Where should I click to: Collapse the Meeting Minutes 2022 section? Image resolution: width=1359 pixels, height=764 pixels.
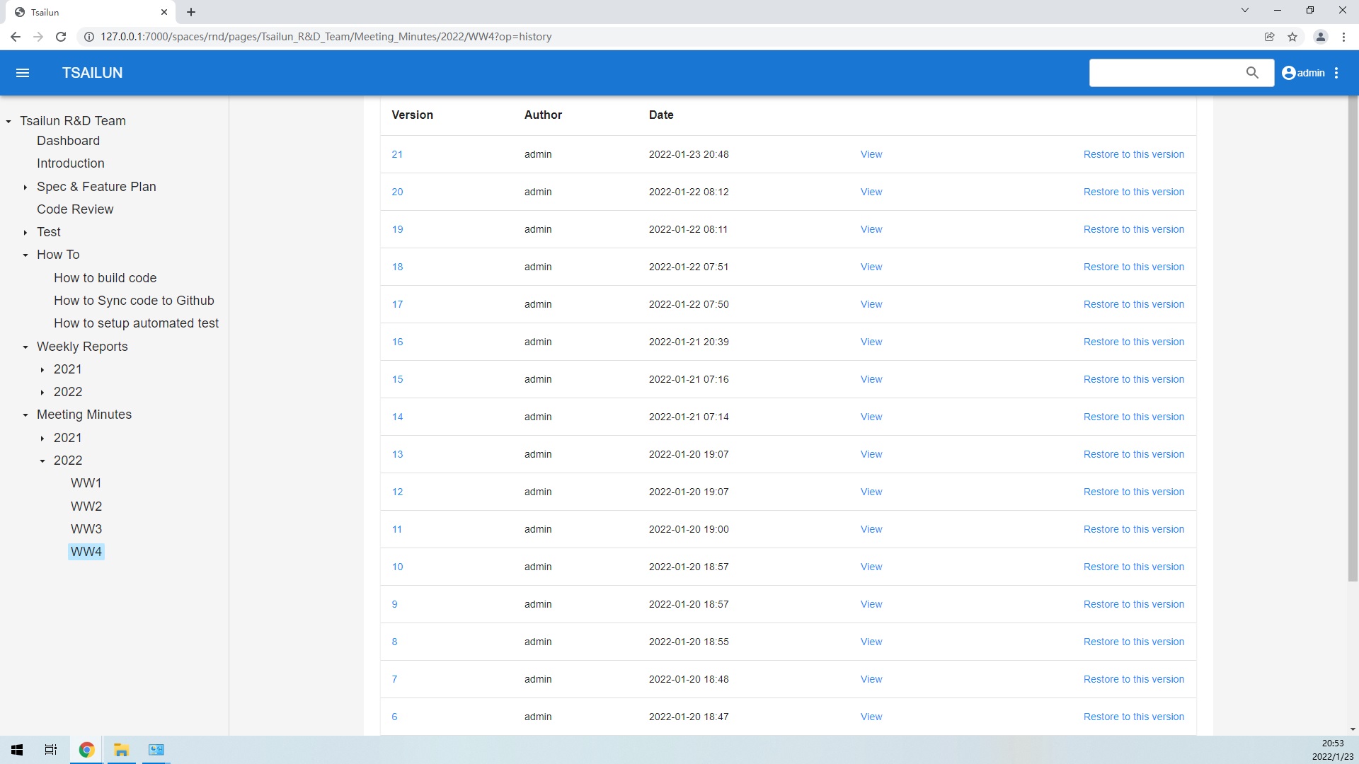[43, 460]
